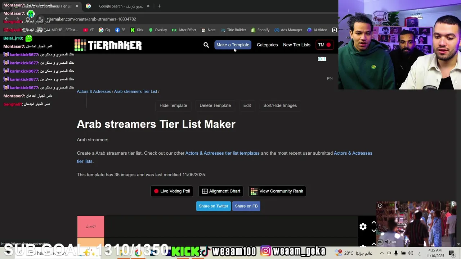Click Sort/Hide Images
The image size is (461, 259).
pyautogui.click(x=280, y=105)
